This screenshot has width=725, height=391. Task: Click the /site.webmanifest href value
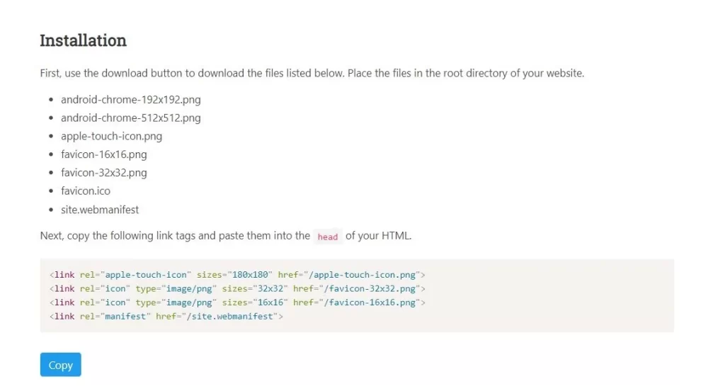[230, 317]
